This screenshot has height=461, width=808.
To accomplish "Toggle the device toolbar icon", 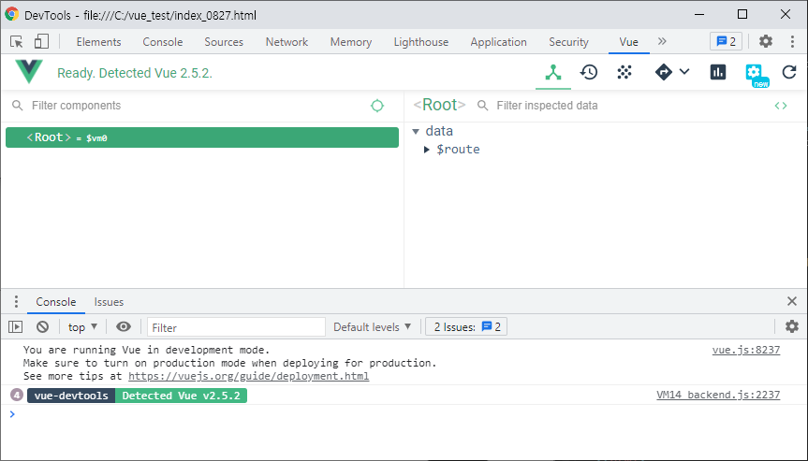I will [x=41, y=42].
